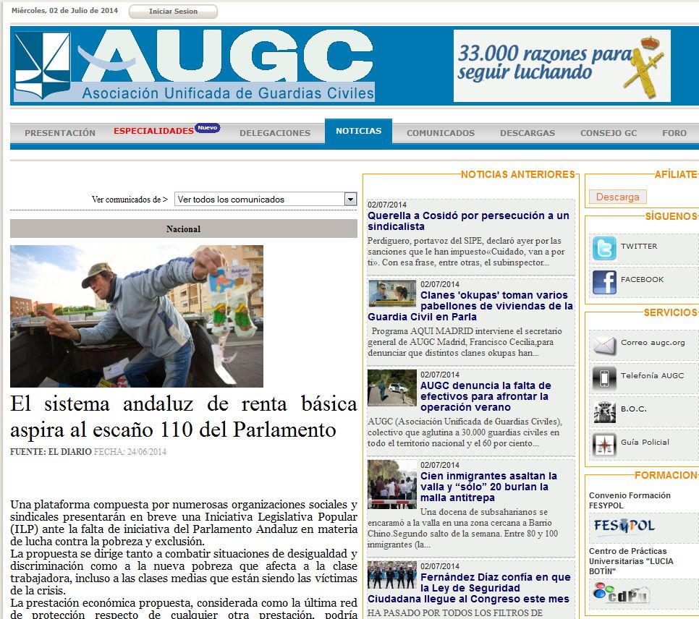Switch to the NOTICIAS tab
Image resolution: width=699 pixels, height=619 pixels.
point(358,132)
